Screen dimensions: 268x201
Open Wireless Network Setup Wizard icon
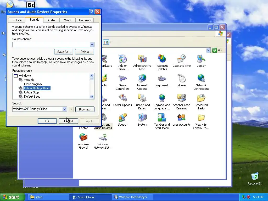click(103, 141)
